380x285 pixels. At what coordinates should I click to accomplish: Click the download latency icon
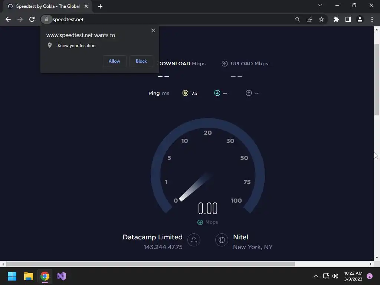coord(217,93)
